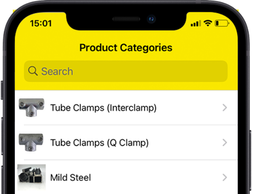Open the Tube Clamps (Q Clamp) thumbnail
This screenshot has height=194, width=253.
31,142
